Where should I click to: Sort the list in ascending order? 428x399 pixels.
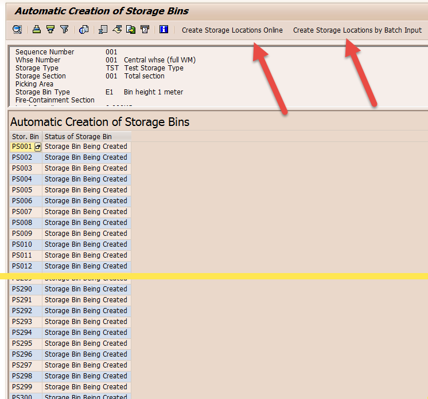point(37,30)
